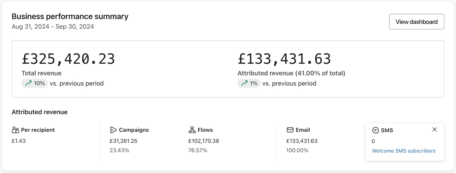The height and width of the screenshot is (173, 456).
Task: Click the Flows hierarchy icon
Action: (192, 130)
